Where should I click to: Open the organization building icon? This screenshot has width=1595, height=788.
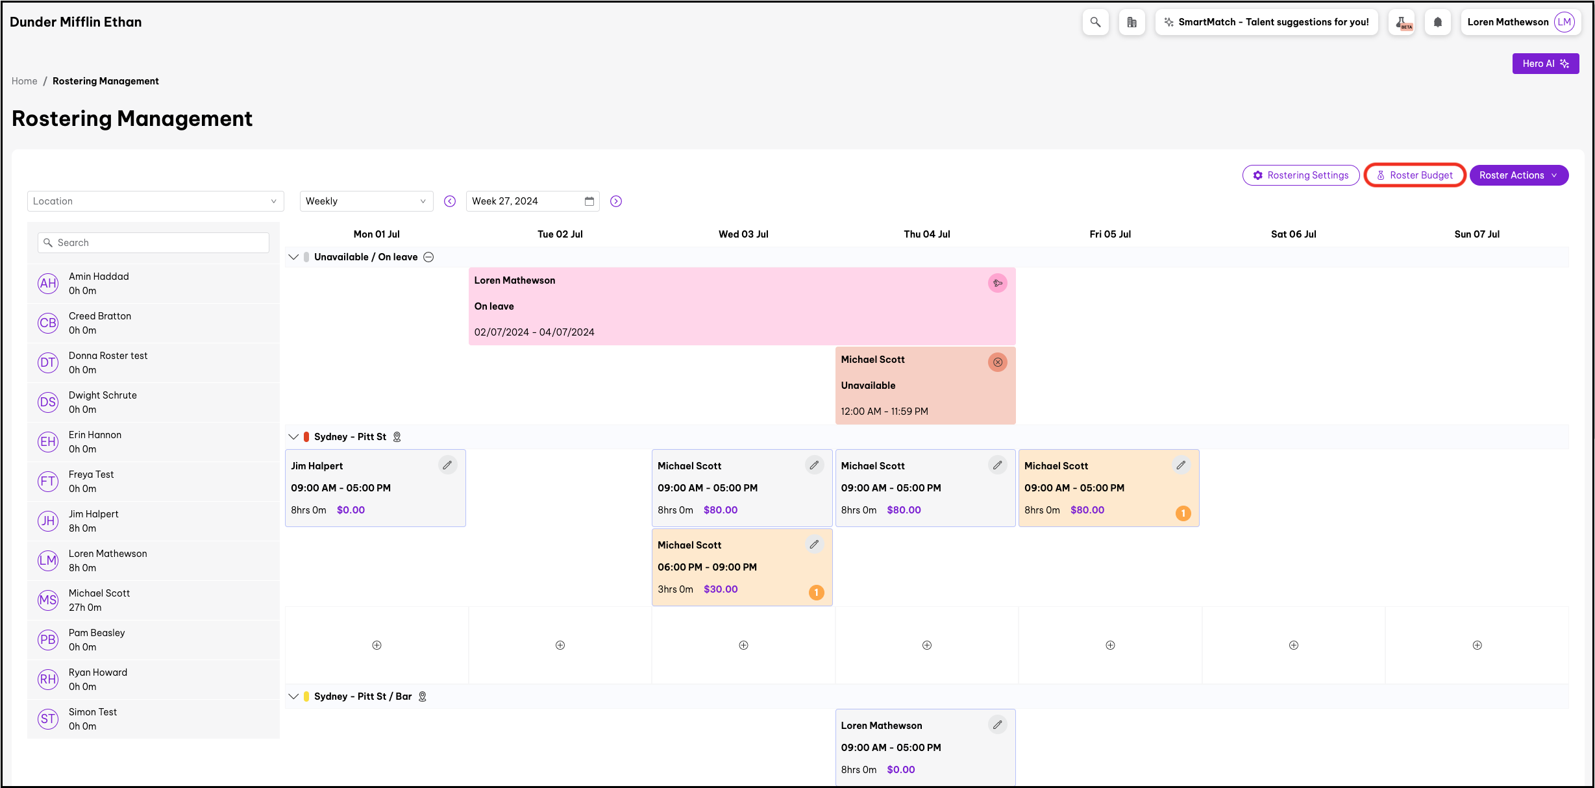pyautogui.click(x=1131, y=22)
